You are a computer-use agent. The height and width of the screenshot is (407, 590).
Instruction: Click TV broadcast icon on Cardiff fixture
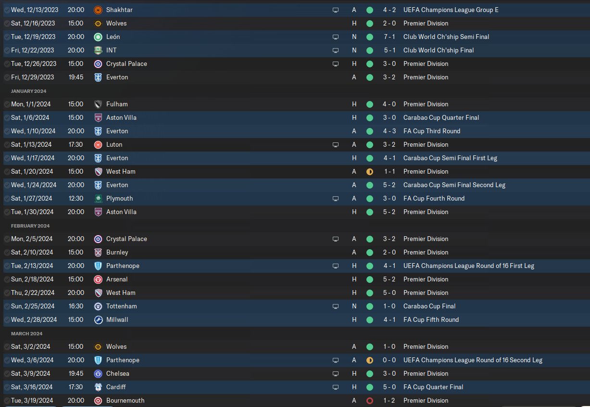tap(336, 387)
